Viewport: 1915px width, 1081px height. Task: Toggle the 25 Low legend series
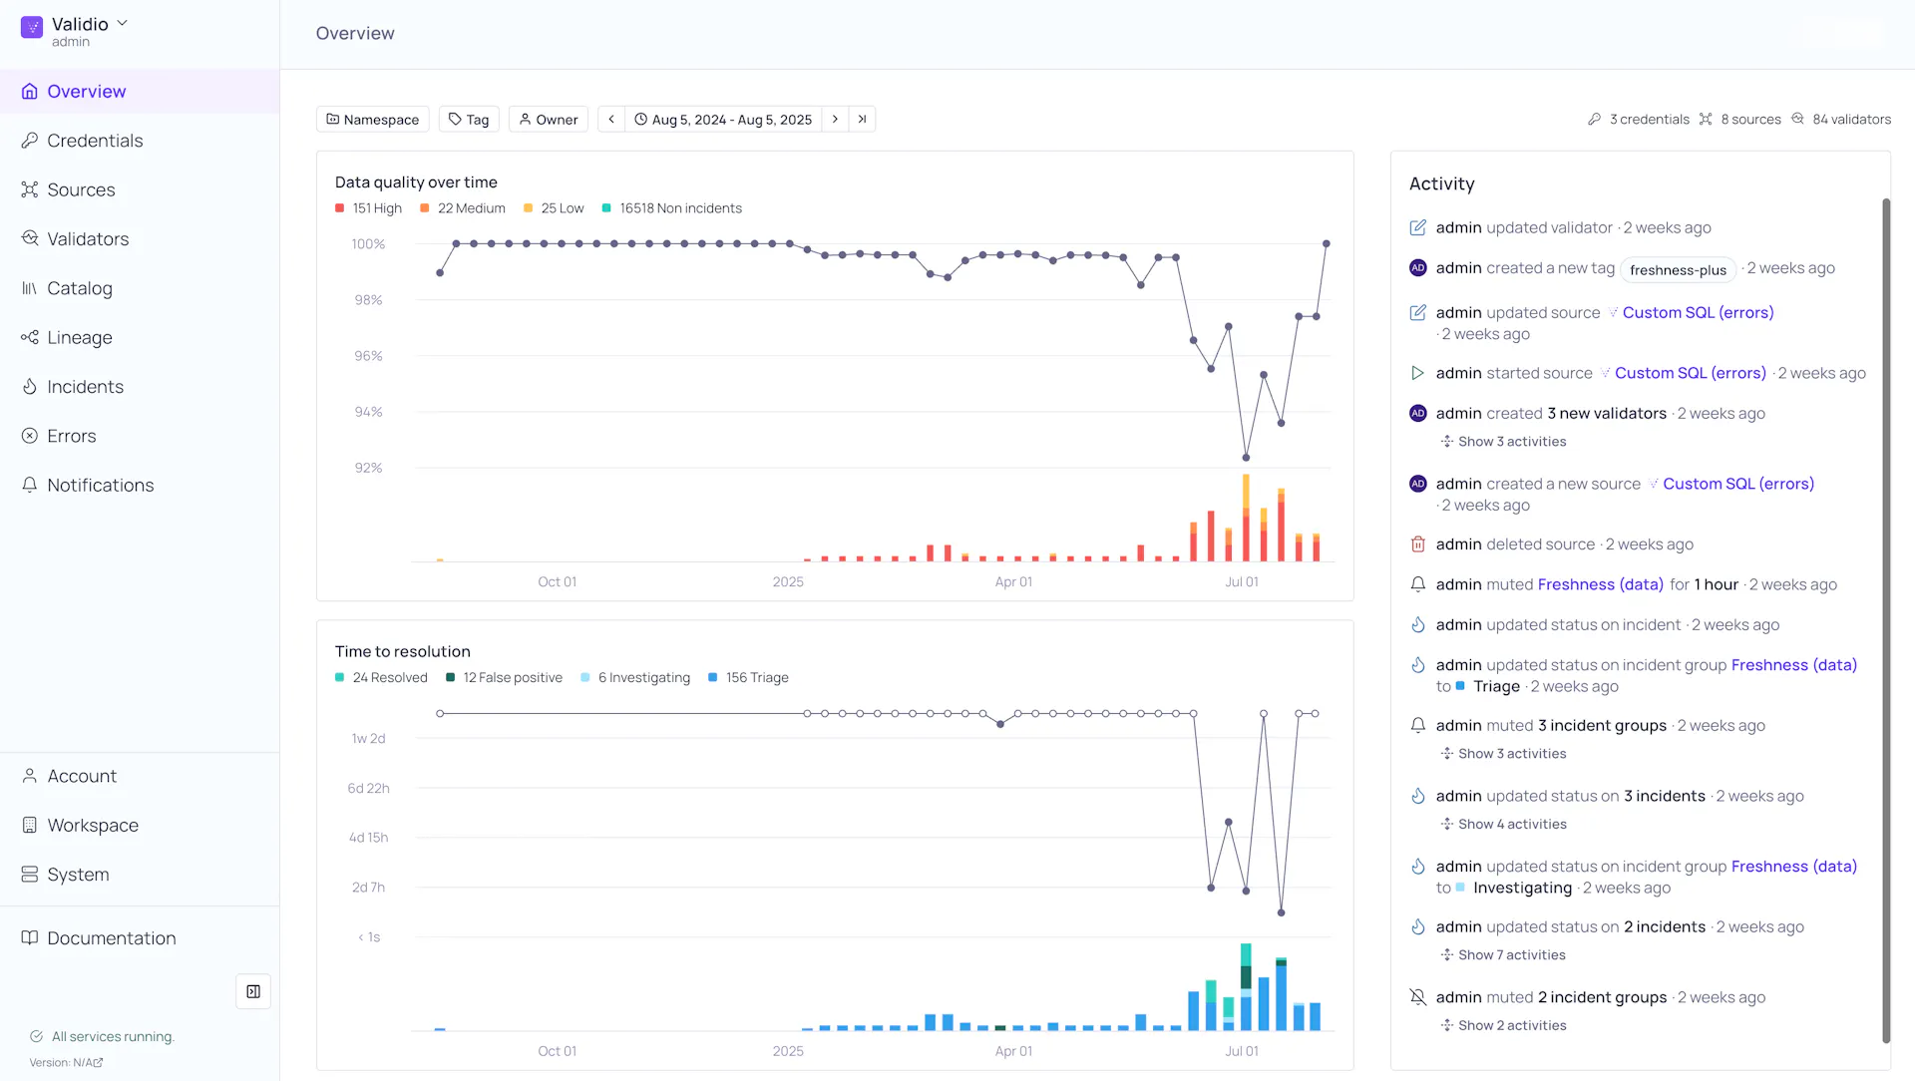554,208
